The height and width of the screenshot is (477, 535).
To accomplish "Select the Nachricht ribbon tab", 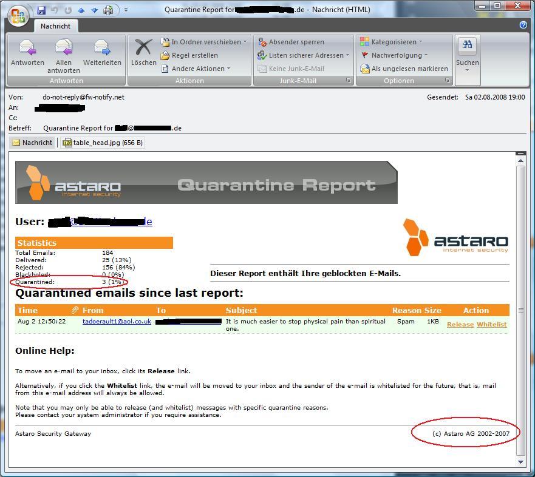I will pyautogui.click(x=56, y=26).
